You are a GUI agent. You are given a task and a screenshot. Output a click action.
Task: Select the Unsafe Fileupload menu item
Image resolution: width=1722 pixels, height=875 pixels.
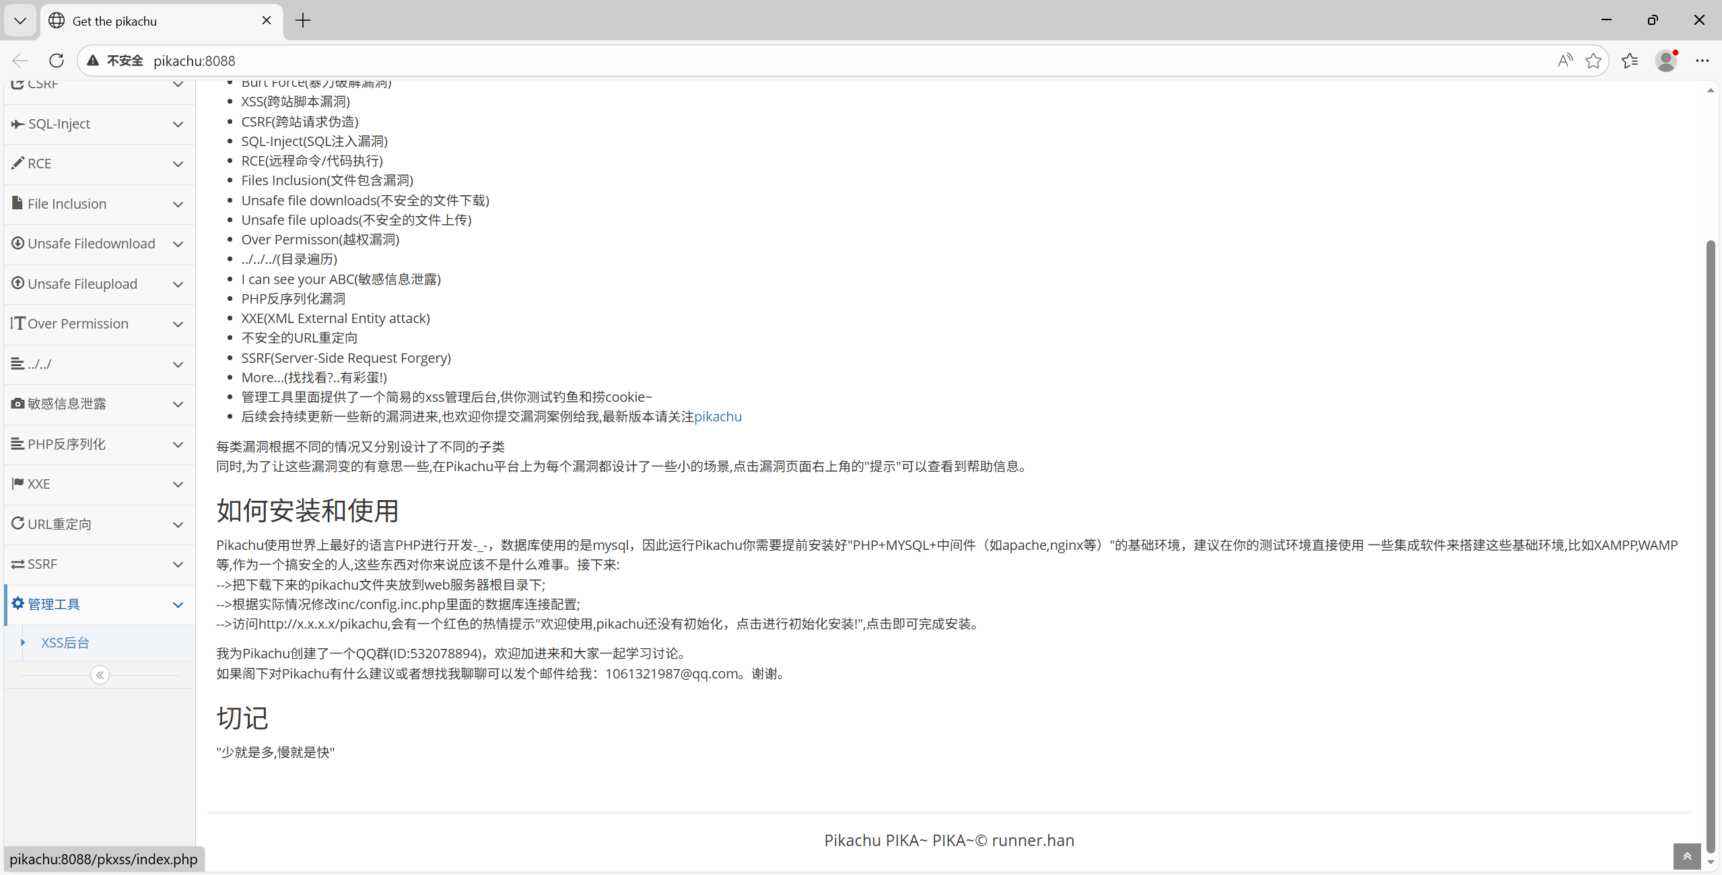click(x=83, y=284)
